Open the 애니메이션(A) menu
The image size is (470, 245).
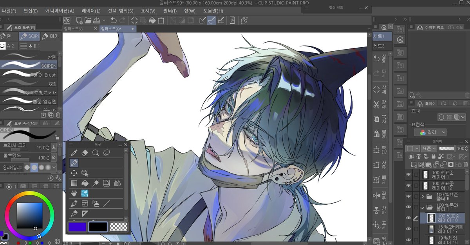coord(60,11)
